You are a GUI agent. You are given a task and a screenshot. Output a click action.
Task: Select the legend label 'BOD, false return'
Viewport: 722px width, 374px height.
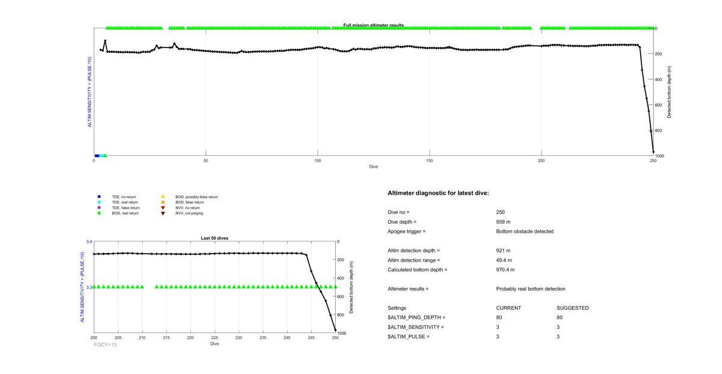click(190, 202)
